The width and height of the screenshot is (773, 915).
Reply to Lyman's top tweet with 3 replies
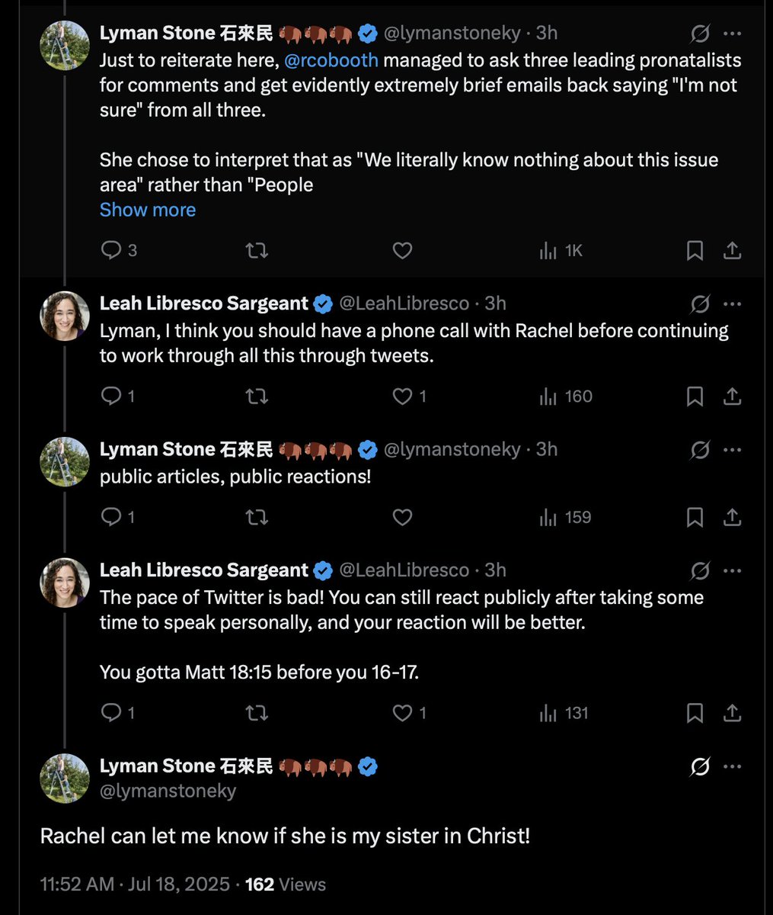pos(119,250)
